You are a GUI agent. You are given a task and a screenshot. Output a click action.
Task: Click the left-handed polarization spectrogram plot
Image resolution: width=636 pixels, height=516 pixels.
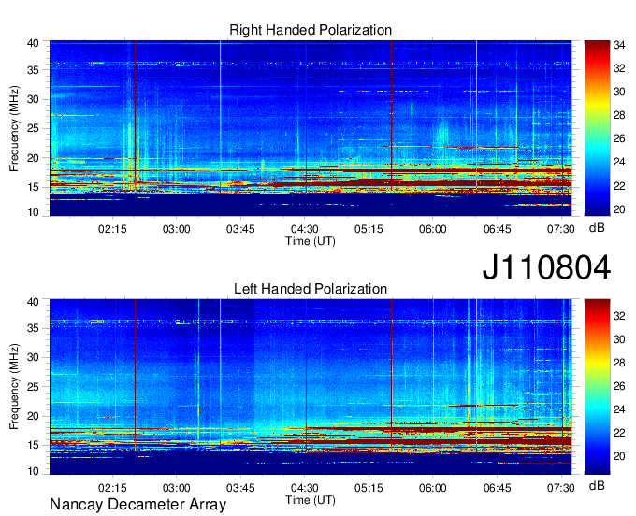click(x=311, y=387)
